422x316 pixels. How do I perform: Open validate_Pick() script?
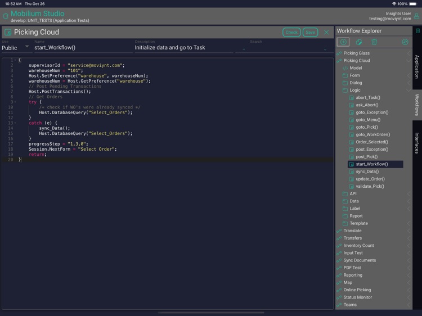click(x=370, y=186)
